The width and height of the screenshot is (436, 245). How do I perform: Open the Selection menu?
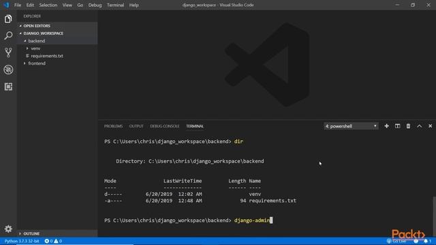tap(48, 5)
